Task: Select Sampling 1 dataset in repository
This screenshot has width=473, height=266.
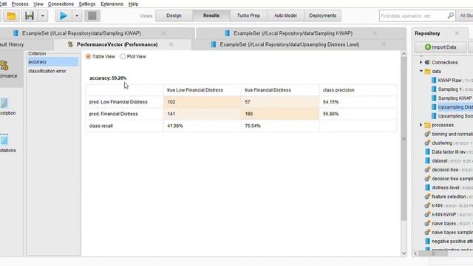Action: point(449,89)
